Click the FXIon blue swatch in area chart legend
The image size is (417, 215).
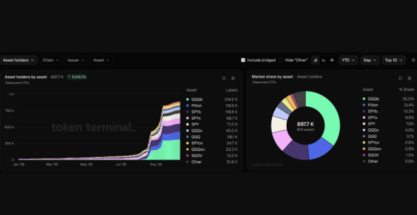(188, 106)
